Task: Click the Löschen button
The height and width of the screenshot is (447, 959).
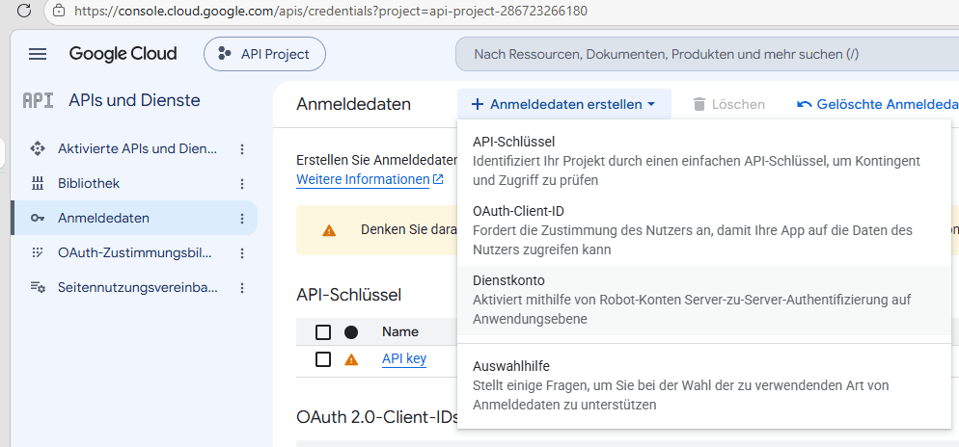Action: click(729, 104)
